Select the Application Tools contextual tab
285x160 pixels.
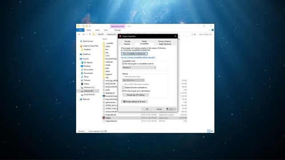pyautogui.click(x=118, y=26)
